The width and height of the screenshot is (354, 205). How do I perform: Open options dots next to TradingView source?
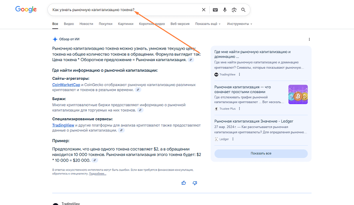pos(239,74)
